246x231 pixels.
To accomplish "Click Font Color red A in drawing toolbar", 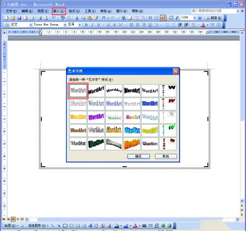I will point(135,226).
